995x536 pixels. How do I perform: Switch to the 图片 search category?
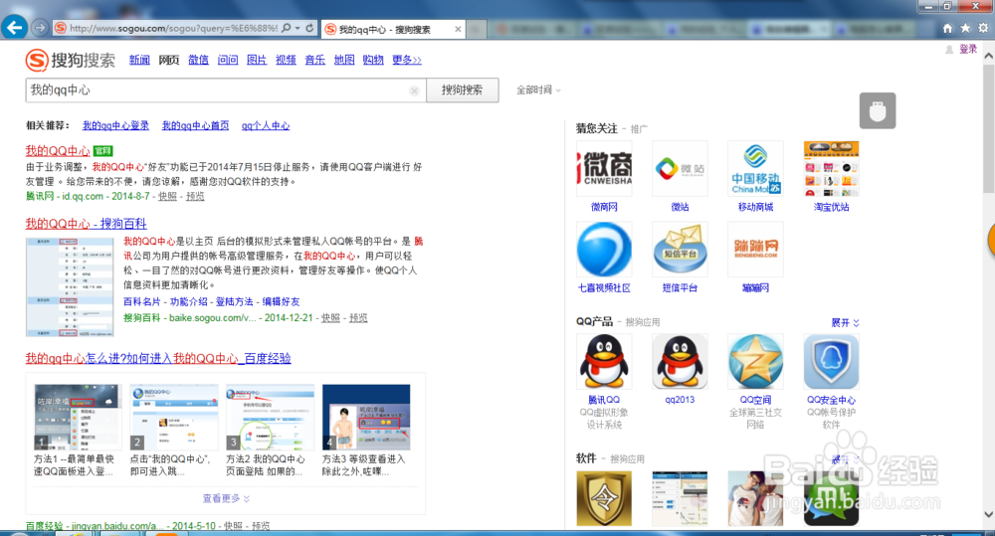tap(257, 60)
